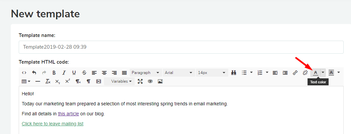Click the undo arrow icon
This screenshot has width=351, height=134.
34,73
